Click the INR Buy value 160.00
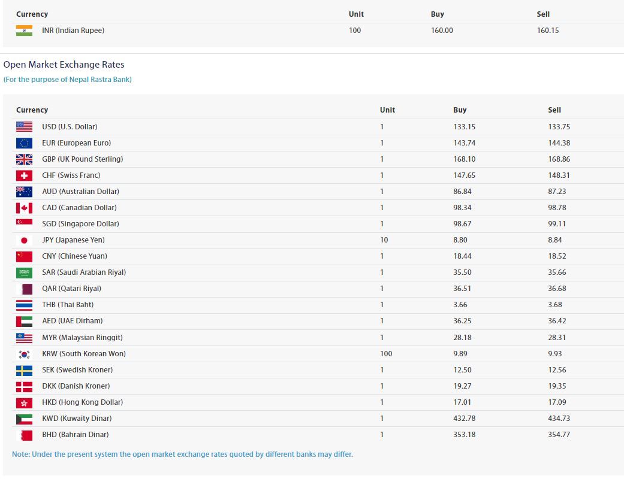The image size is (624, 479). tap(442, 31)
